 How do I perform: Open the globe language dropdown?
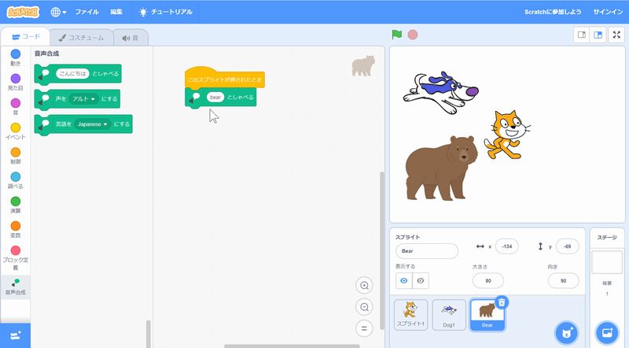(59, 12)
